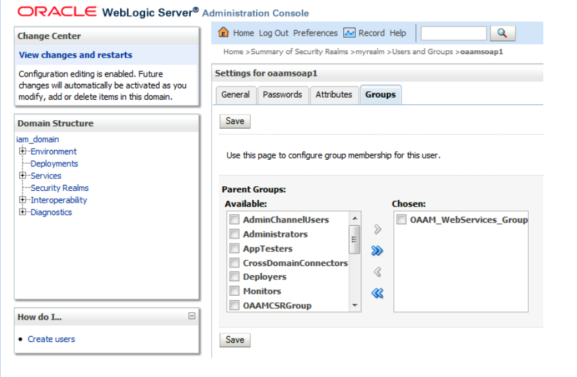Click the Record picture icon

(349, 33)
